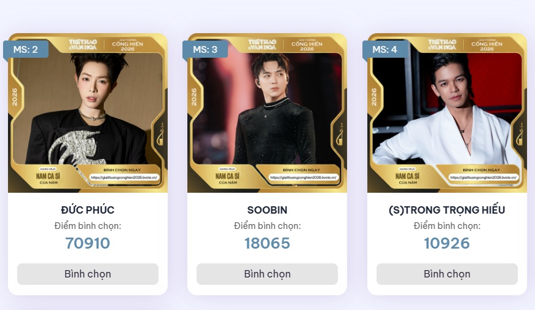Click vote count 70910
535x310 pixels.
tap(88, 243)
